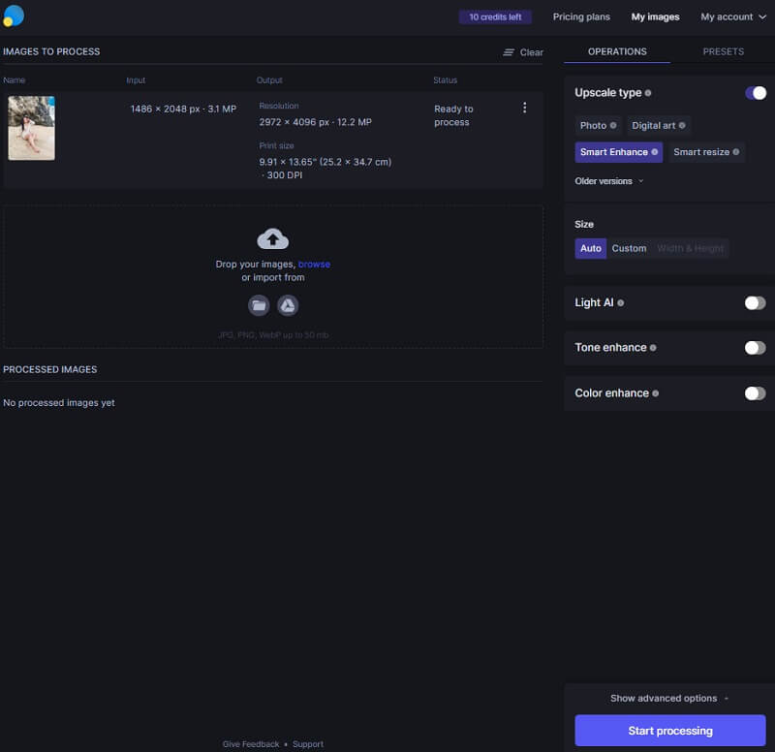
Task: Click the browse link to upload images
Action: (314, 264)
